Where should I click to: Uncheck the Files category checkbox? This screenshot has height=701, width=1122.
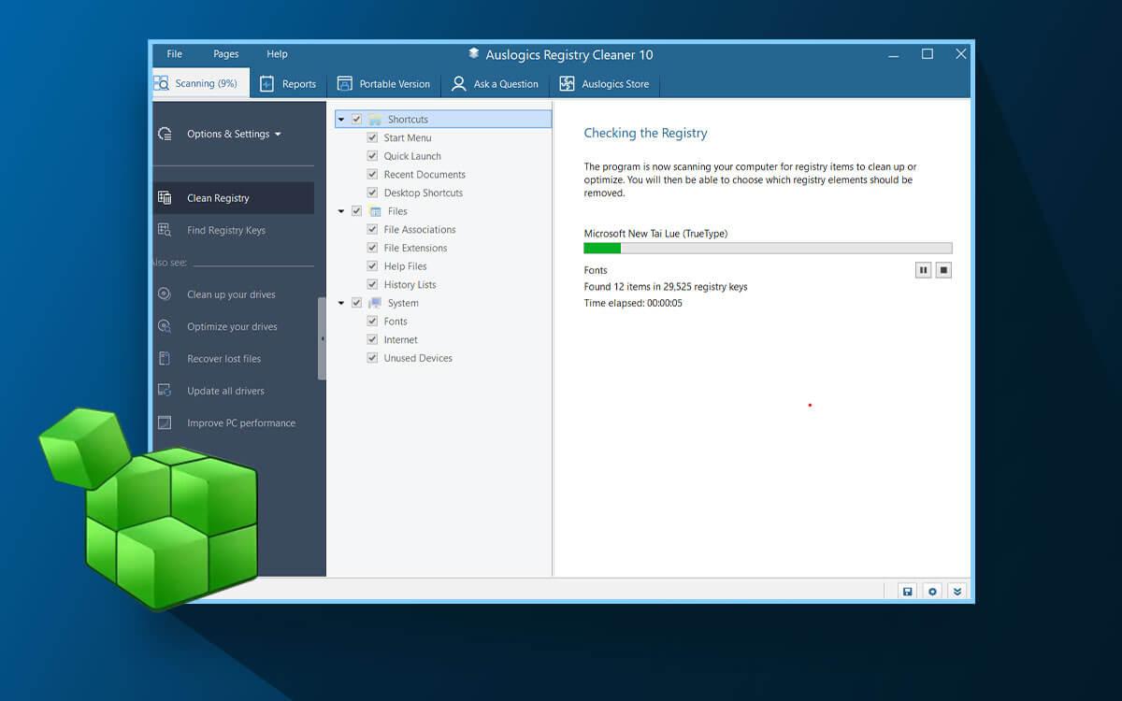tap(356, 211)
